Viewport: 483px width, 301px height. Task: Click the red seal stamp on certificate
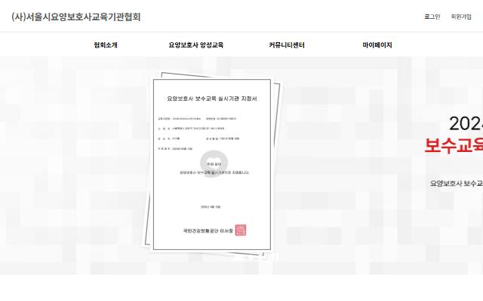coord(241,230)
